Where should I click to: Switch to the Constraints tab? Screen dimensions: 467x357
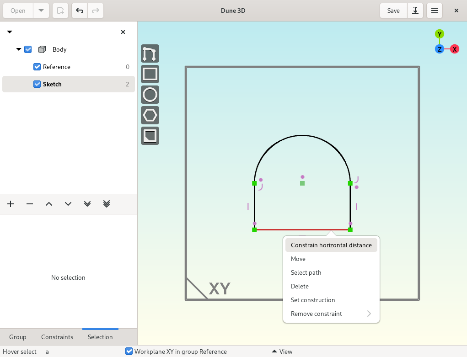click(57, 337)
